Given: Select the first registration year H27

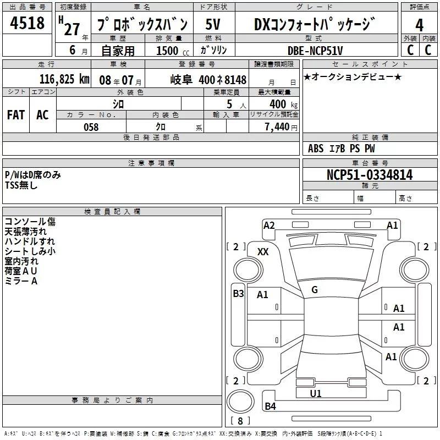Looking at the screenshot, I should coord(69,26).
